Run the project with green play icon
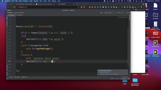 [115, 13]
